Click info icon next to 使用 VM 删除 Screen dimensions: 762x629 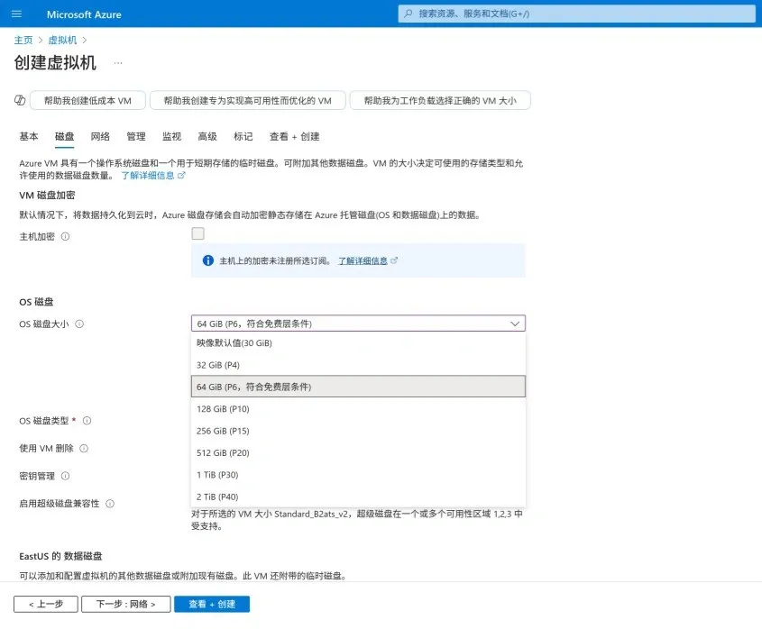[84, 449]
